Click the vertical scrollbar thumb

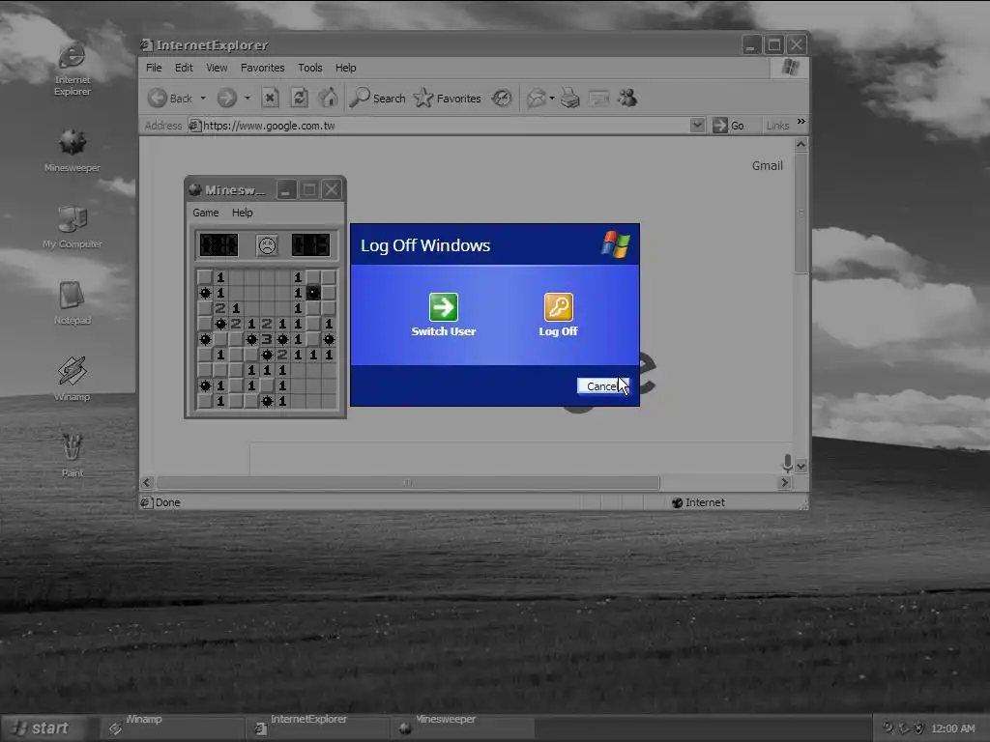[801, 214]
